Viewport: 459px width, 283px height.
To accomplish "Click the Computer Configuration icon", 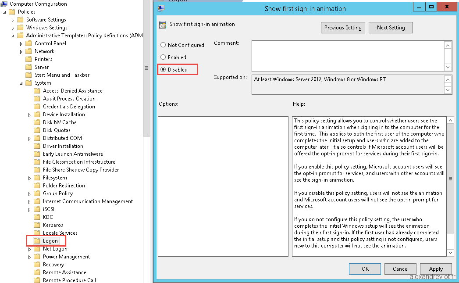I will pyautogui.click(x=4, y=4).
